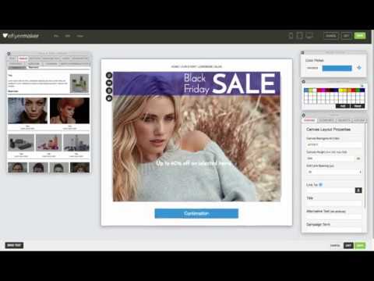Screen dimensions: 374x281
Task: Click the Add button under the color palette
Action: pos(343,106)
